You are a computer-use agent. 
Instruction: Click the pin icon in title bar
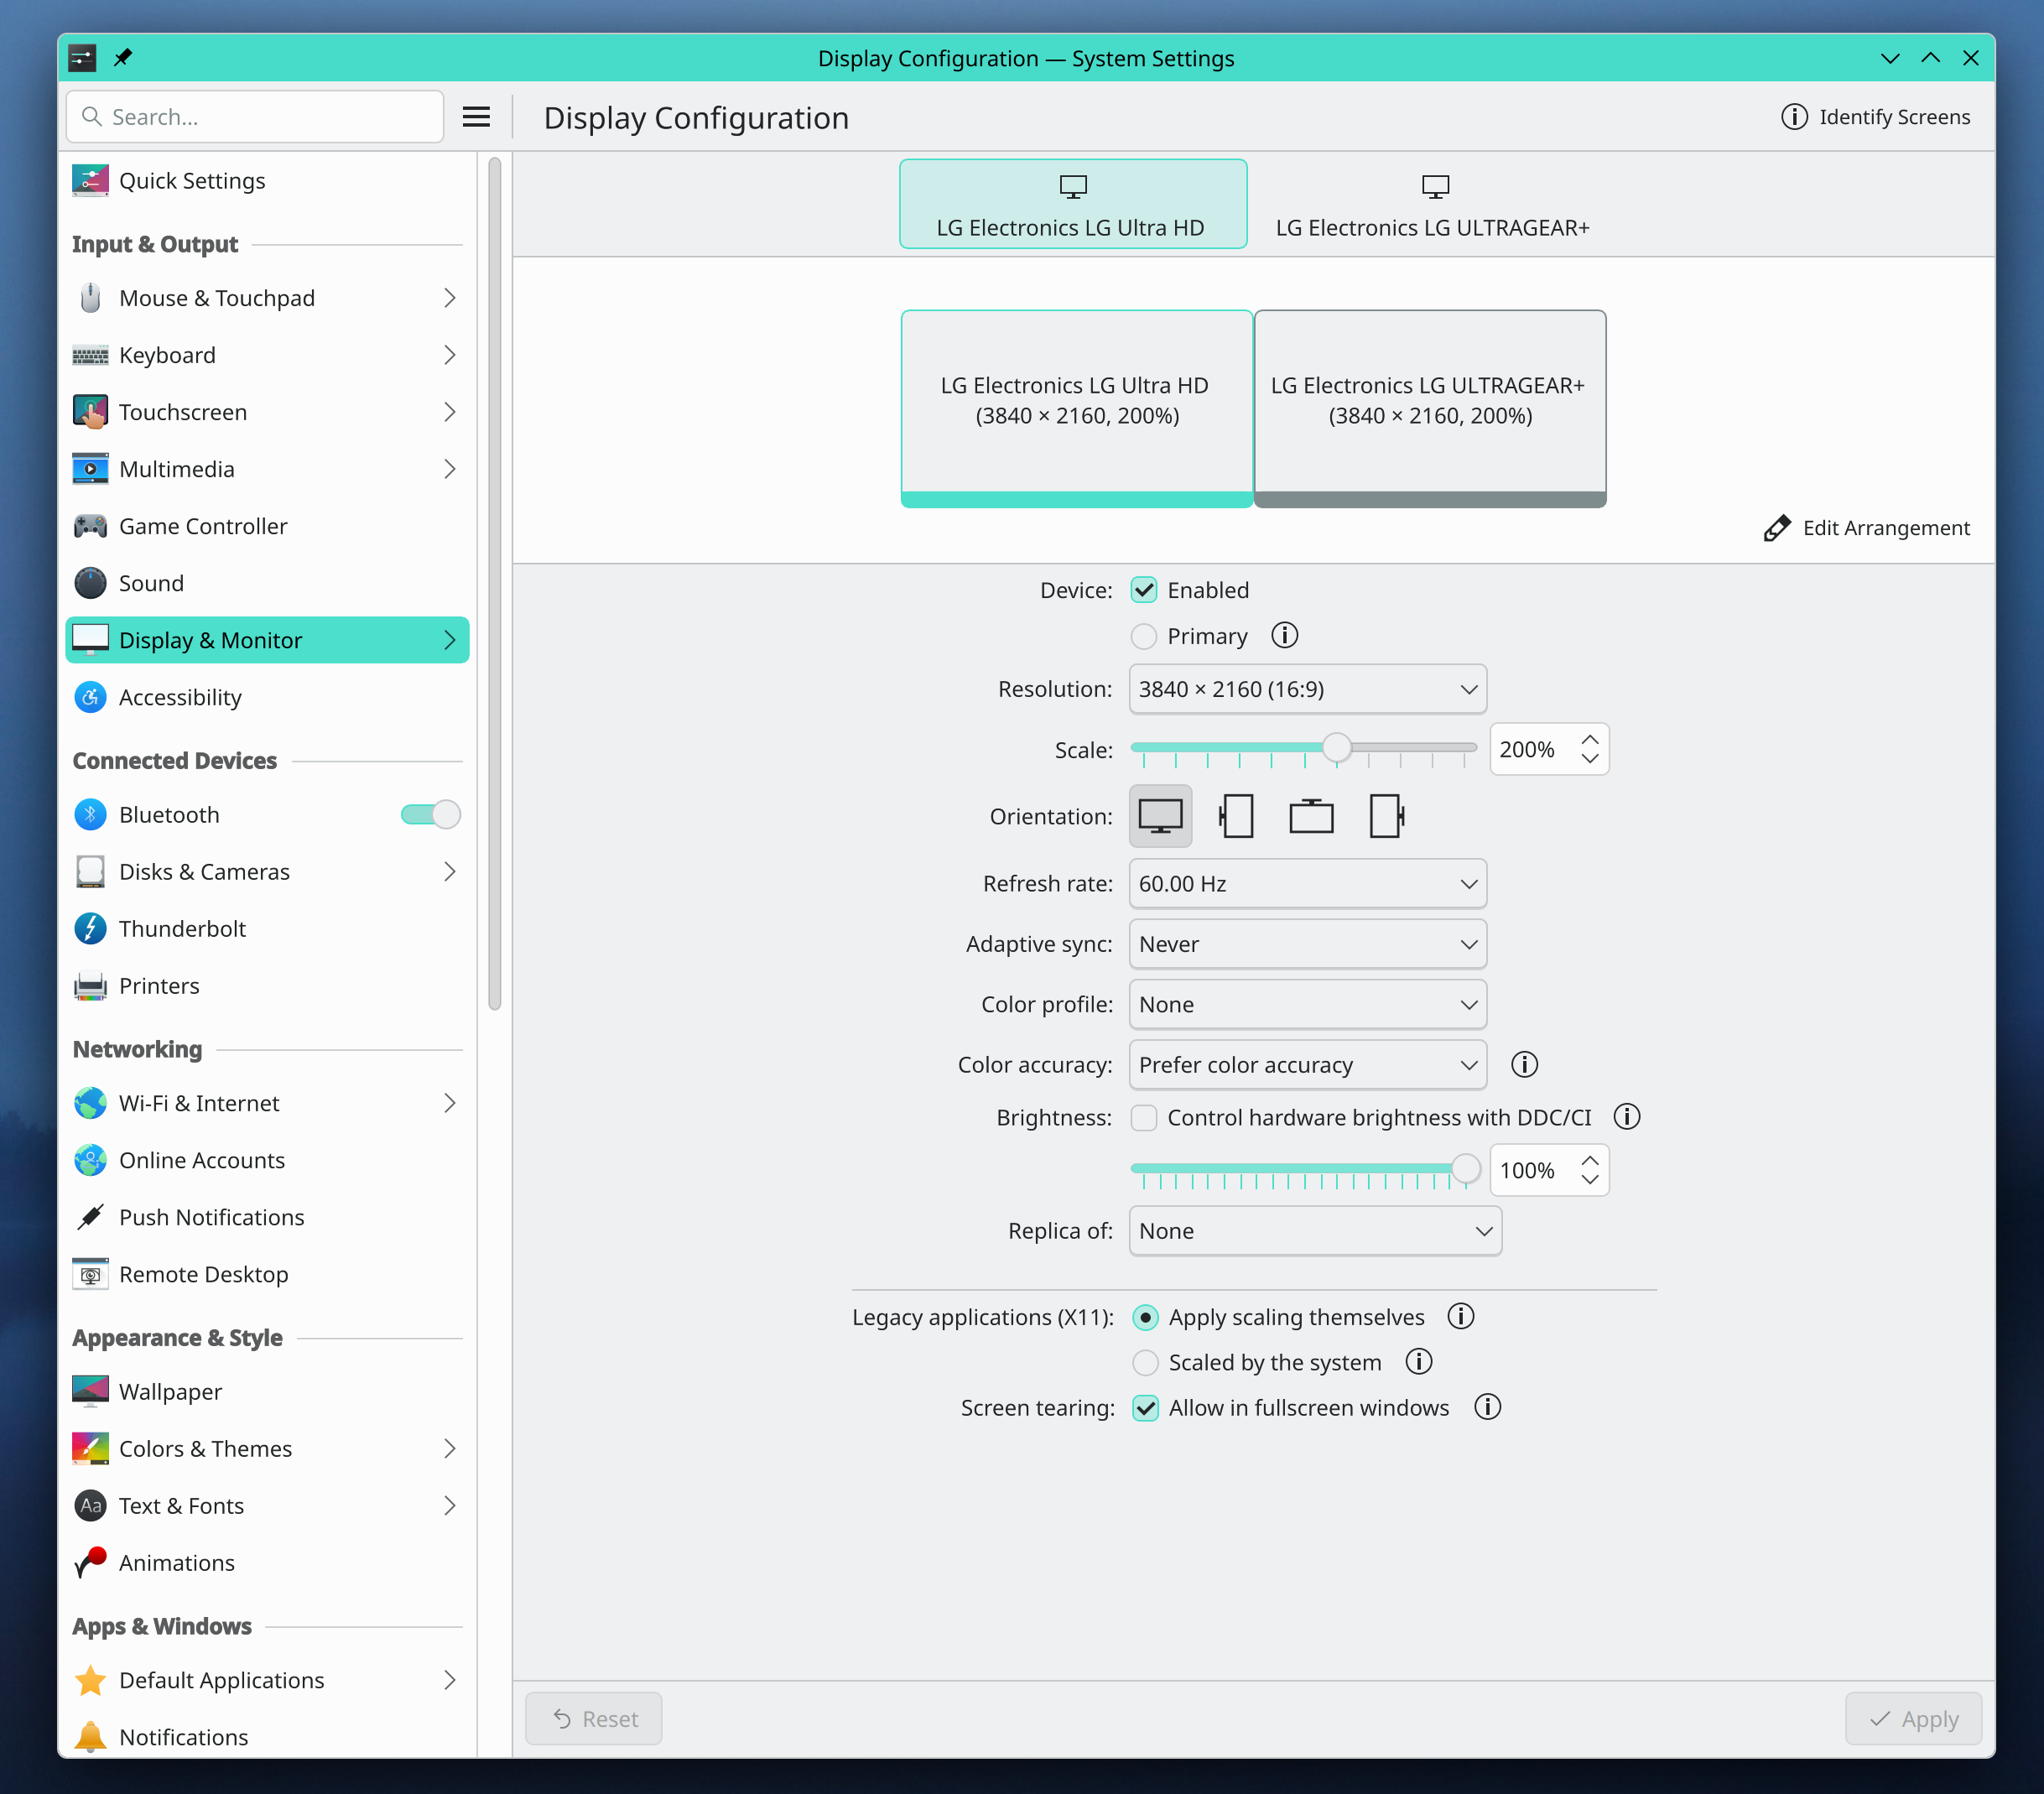coord(123,57)
